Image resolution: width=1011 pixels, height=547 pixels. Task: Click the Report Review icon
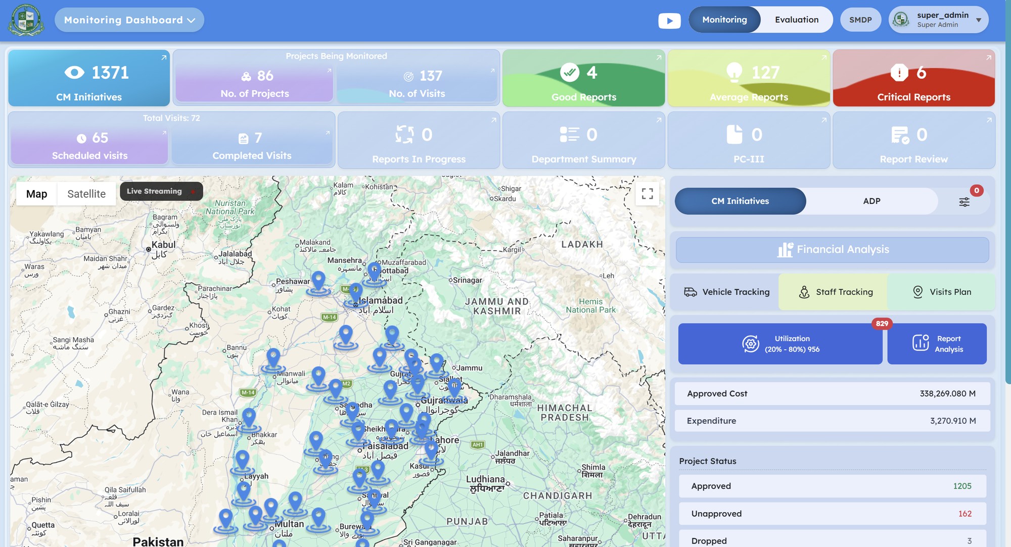point(900,135)
